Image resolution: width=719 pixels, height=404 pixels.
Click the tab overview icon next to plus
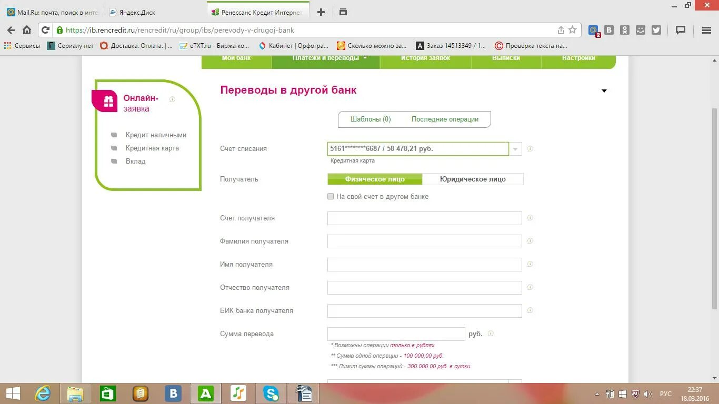[343, 12]
